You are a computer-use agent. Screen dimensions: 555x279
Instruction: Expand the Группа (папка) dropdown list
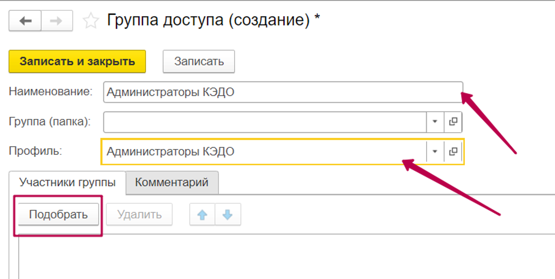[x=435, y=122]
